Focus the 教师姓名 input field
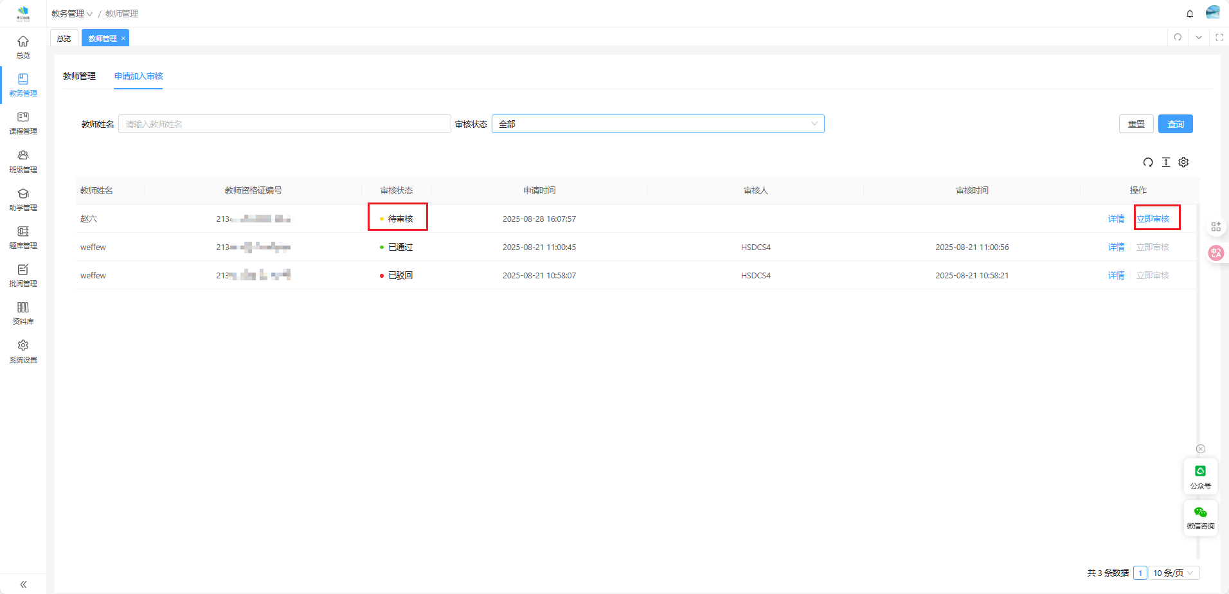 [x=284, y=124]
